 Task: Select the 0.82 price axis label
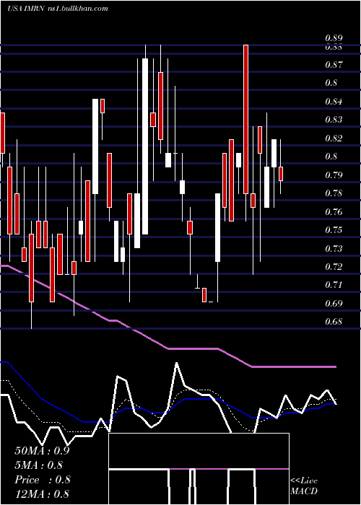[334, 139]
